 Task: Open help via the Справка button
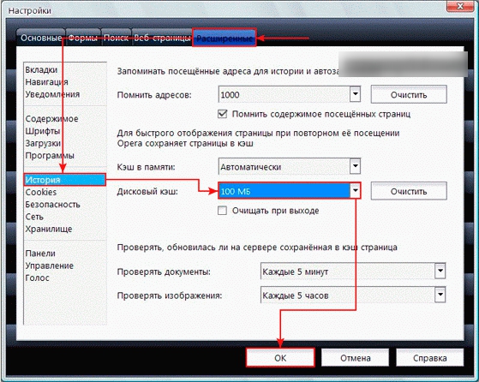click(x=430, y=357)
